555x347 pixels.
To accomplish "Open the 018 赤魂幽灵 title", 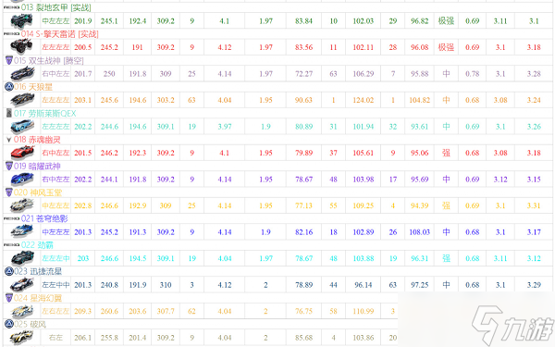I will point(37,140).
